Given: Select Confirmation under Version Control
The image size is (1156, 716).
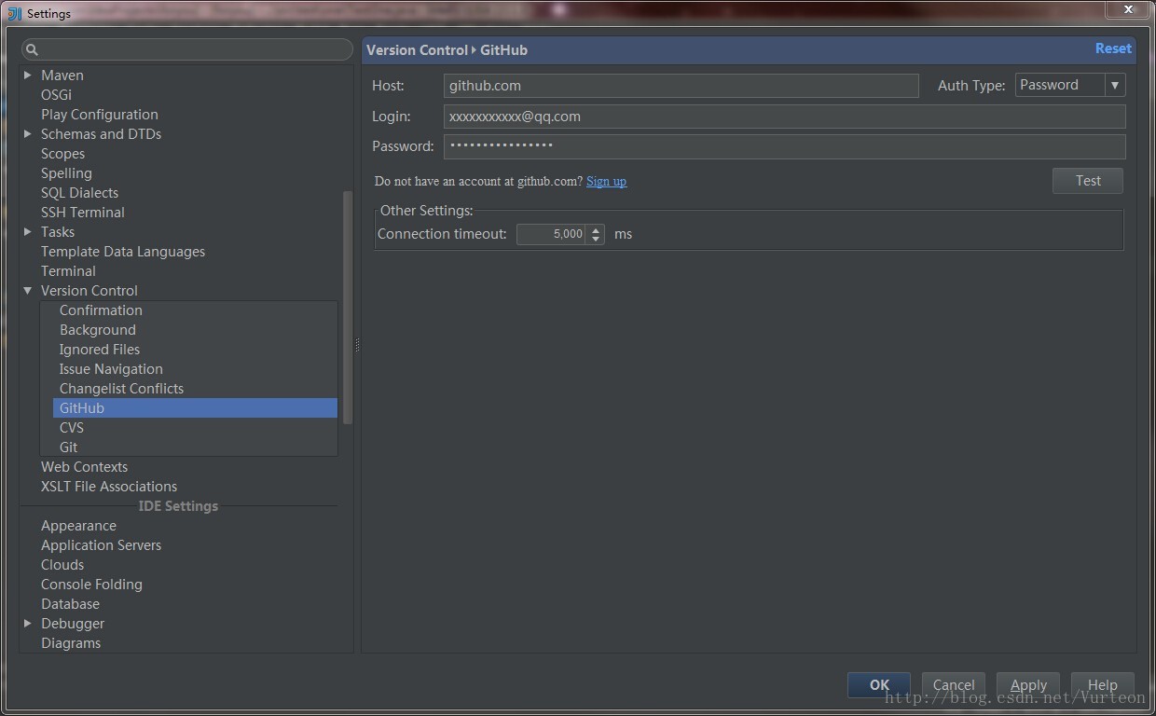Looking at the screenshot, I should click(x=101, y=310).
